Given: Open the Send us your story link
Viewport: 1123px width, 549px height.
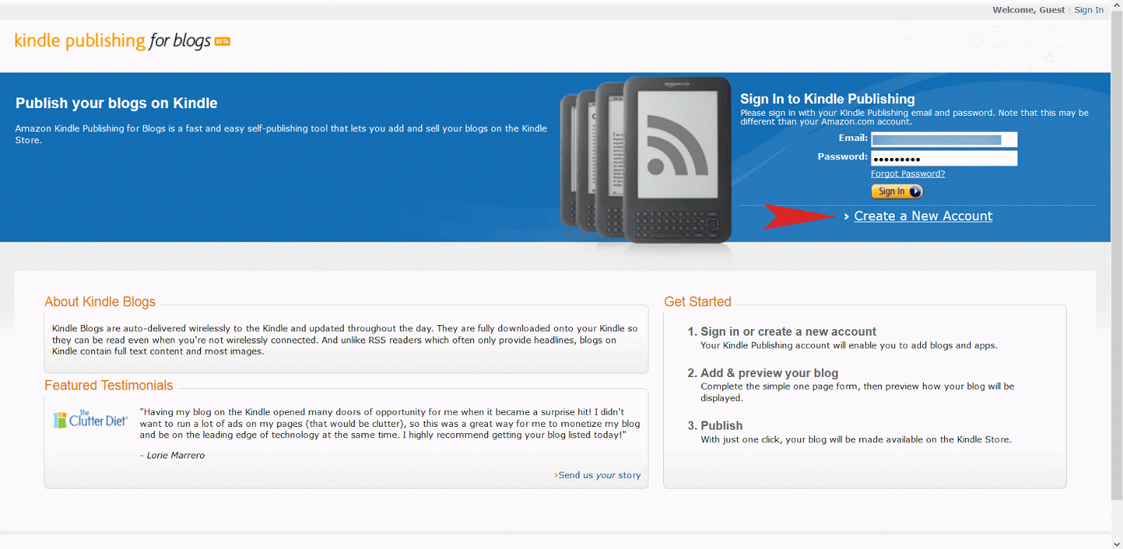Looking at the screenshot, I should [598, 475].
